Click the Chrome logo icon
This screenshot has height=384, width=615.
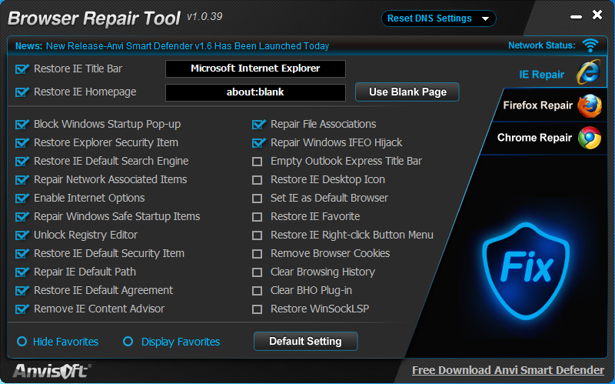click(590, 138)
